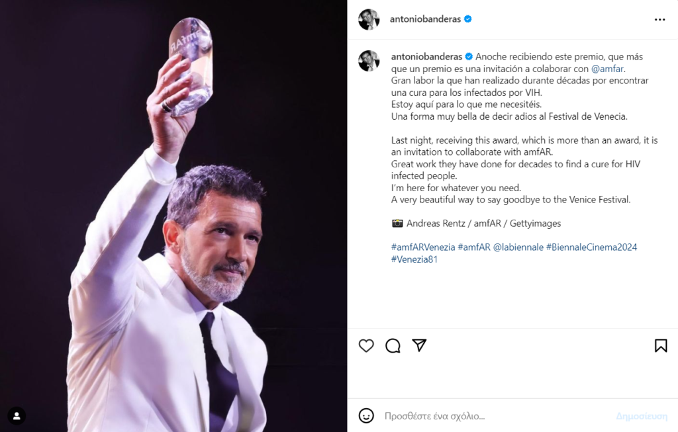Screen dimensions: 678x432
Task: Visit the @labiennale mention
Action: click(518, 247)
